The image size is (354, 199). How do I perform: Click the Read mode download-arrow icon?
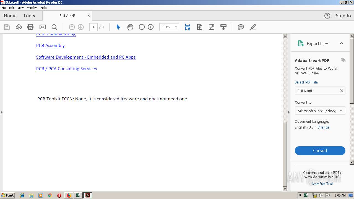223,27
